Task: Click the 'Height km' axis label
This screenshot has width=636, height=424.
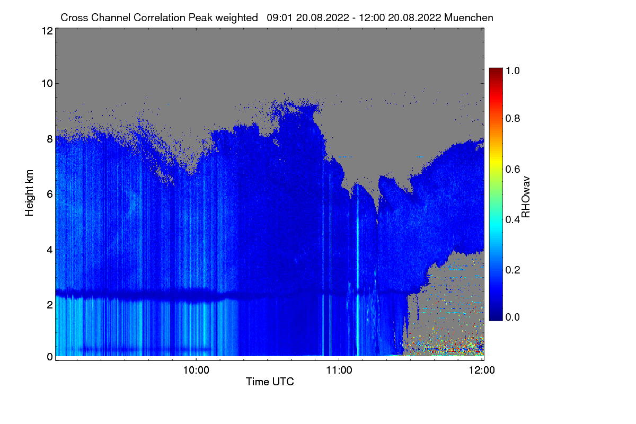Action: pos(29,193)
